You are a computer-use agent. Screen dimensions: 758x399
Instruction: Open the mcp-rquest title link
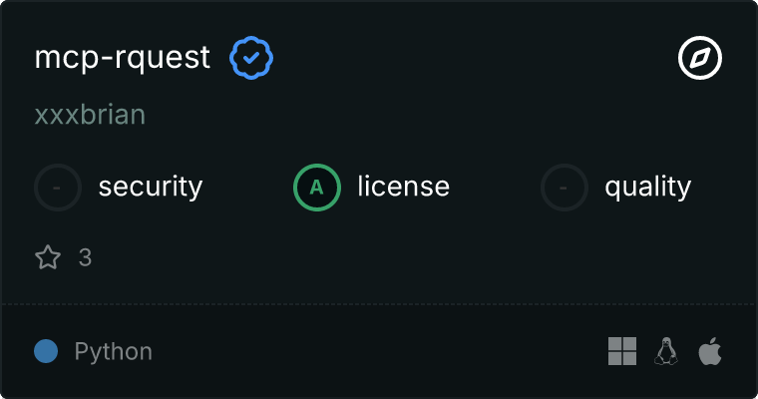(123, 58)
